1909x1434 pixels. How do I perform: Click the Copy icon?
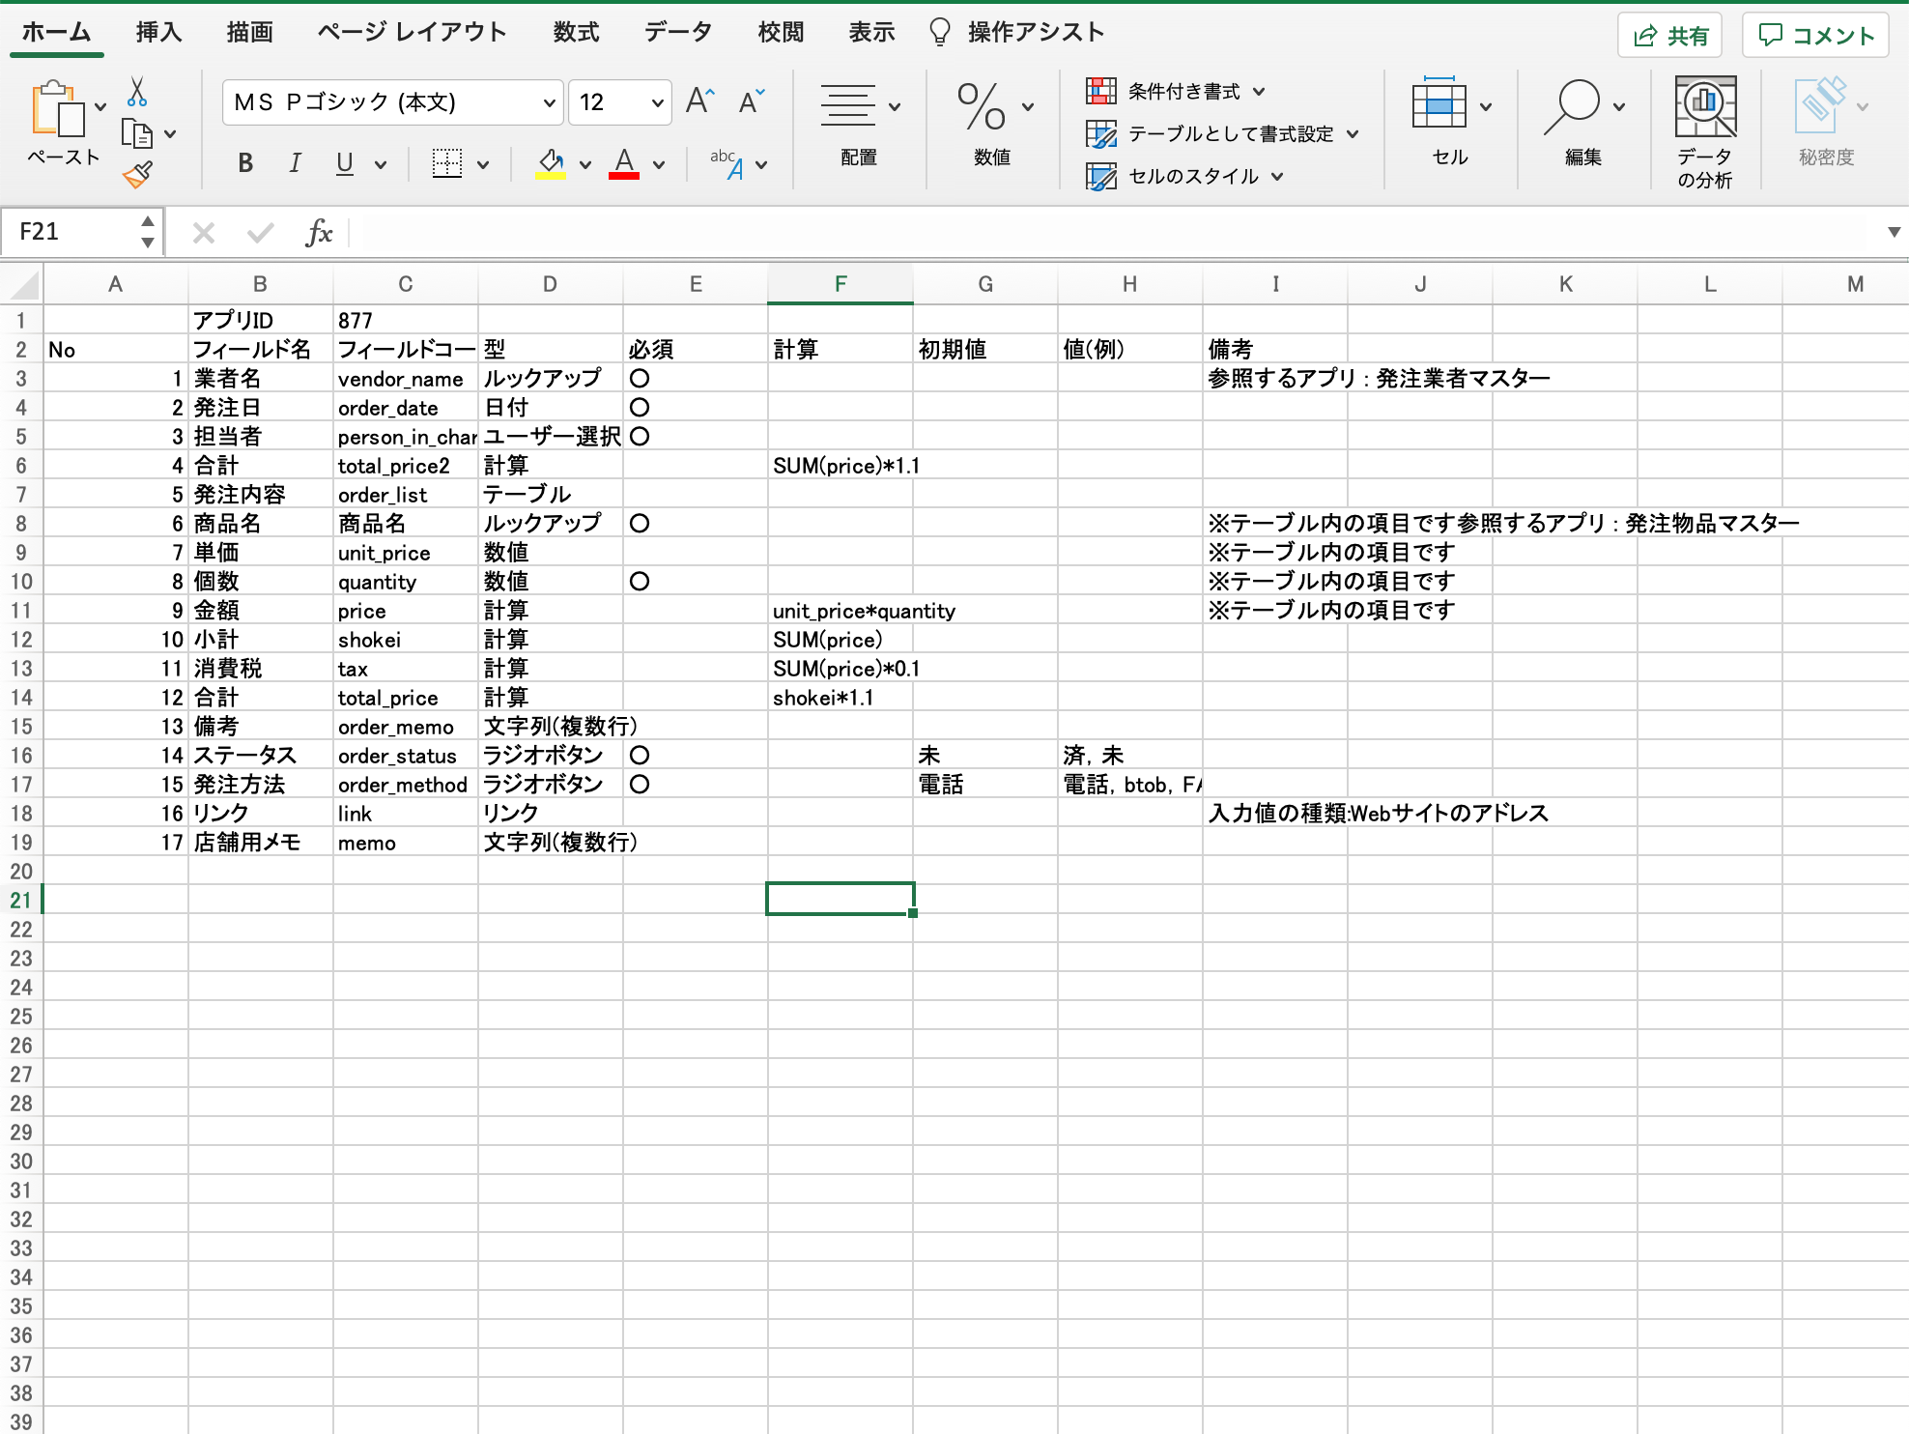point(136,133)
